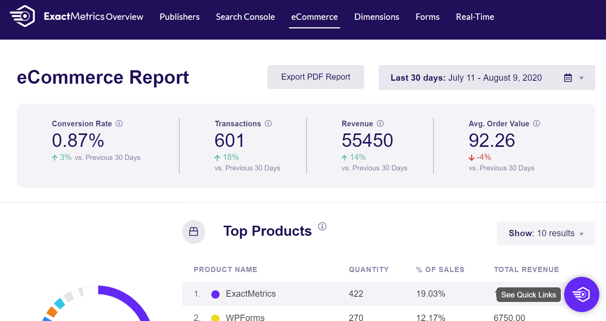This screenshot has height=321, width=606.
Task: Go to the Dimensions tab
Action: [377, 17]
